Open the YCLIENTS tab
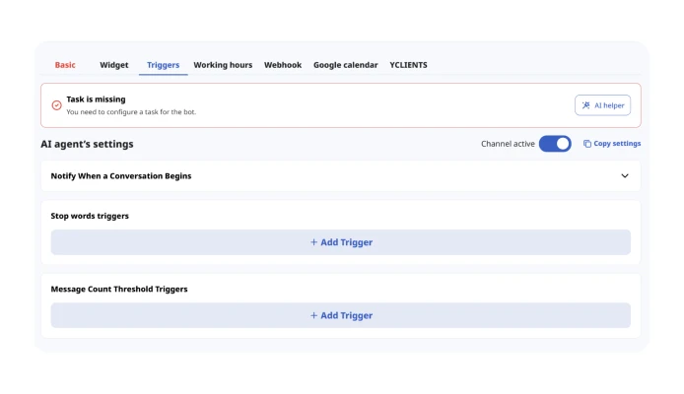 coord(408,65)
